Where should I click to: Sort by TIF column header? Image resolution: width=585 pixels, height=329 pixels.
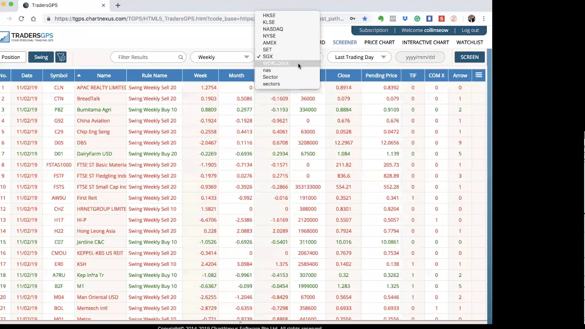(413, 75)
